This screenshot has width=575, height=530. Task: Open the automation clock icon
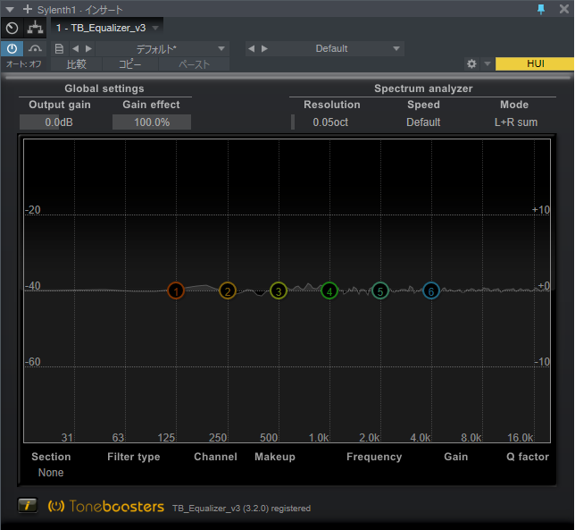click(x=12, y=28)
